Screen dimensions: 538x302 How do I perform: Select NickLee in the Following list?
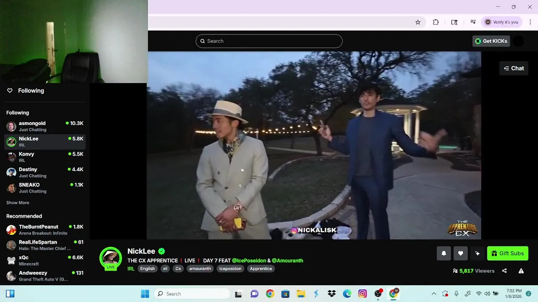45,142
